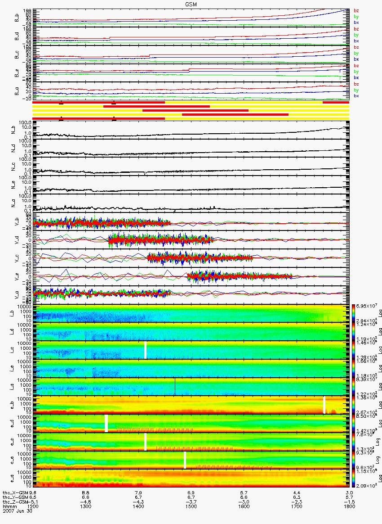Viewport: 382px width, 524px height.
Task: Click the B_b axis label
Action: click(17, 18)
